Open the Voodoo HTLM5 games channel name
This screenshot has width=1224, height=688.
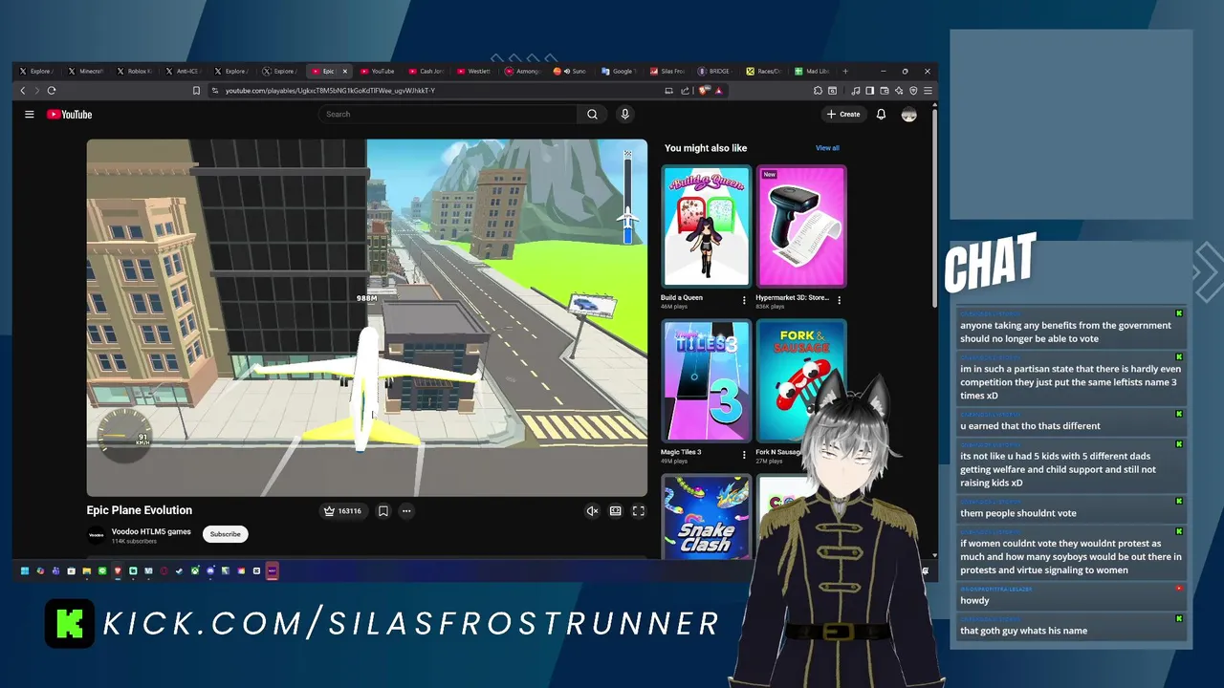151,531
